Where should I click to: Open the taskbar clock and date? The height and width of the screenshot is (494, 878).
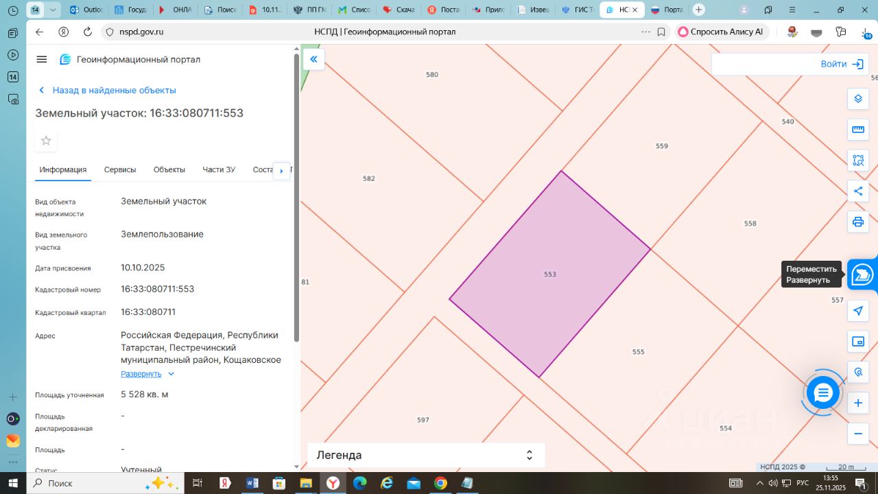[x=831, y=483]
